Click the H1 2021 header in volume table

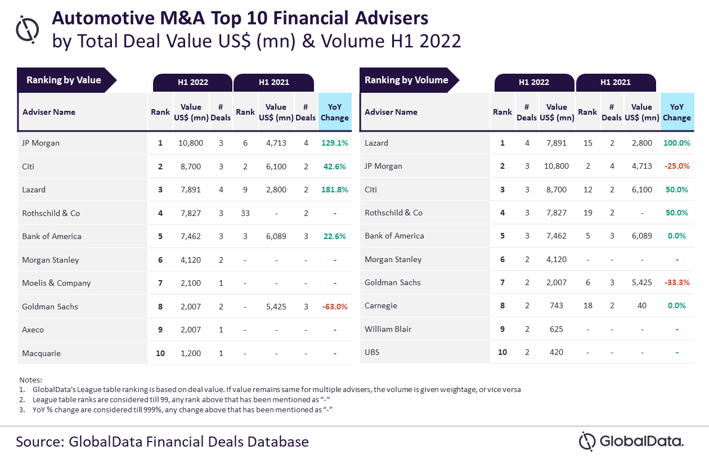615,82
